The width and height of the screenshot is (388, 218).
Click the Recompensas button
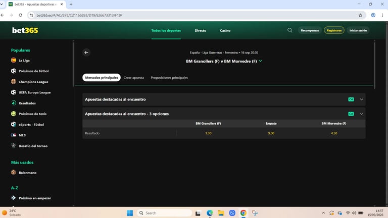pos(310,30)
